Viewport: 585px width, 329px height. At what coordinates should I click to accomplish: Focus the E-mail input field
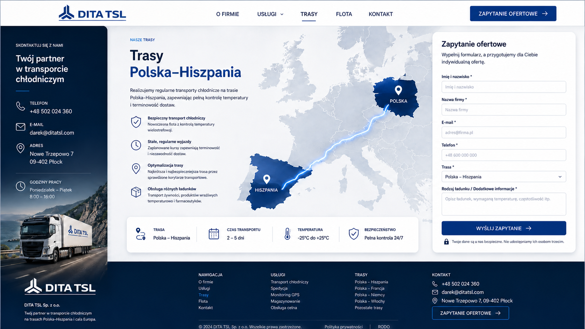pyautogui.click(x=504, y=132)
